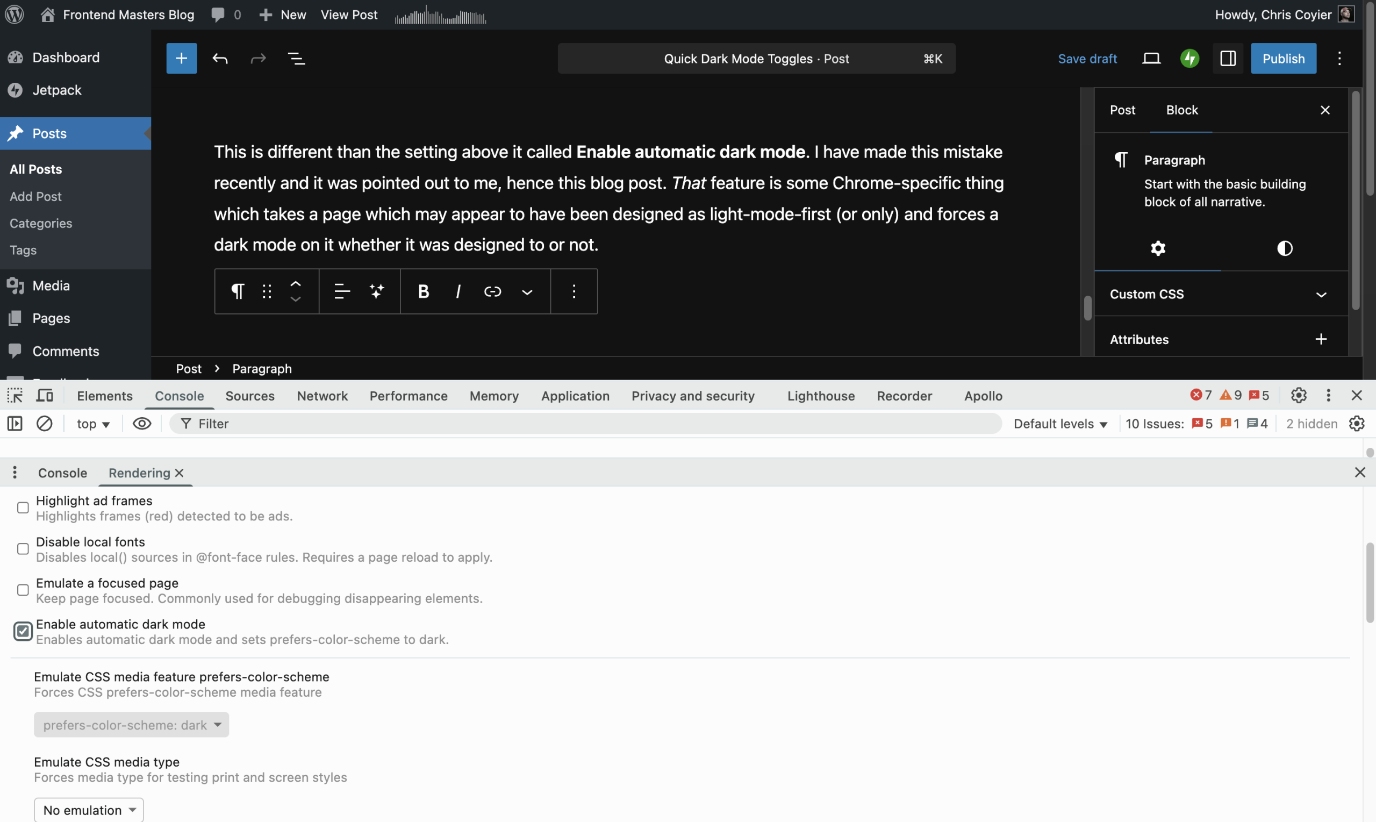Switch to the Post sidebar tab
Screen dimensions: 1376x822
tap(1122, 110)
